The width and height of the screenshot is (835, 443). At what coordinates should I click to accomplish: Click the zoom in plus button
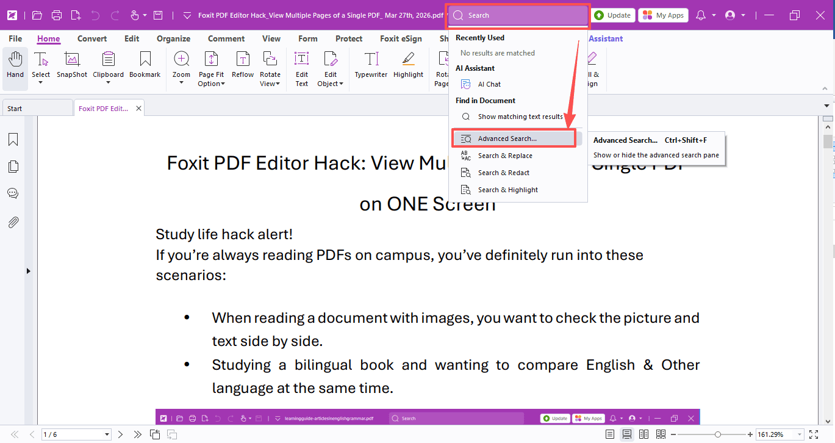(x=750, y=434)
